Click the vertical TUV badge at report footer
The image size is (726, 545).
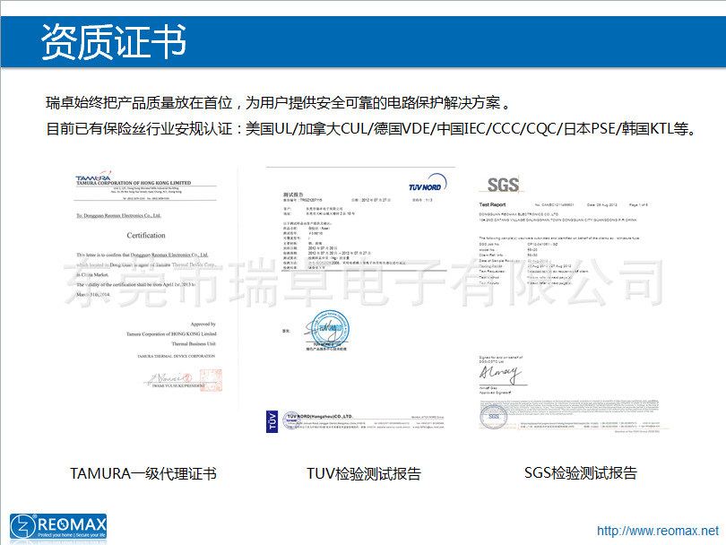[272, 422]
